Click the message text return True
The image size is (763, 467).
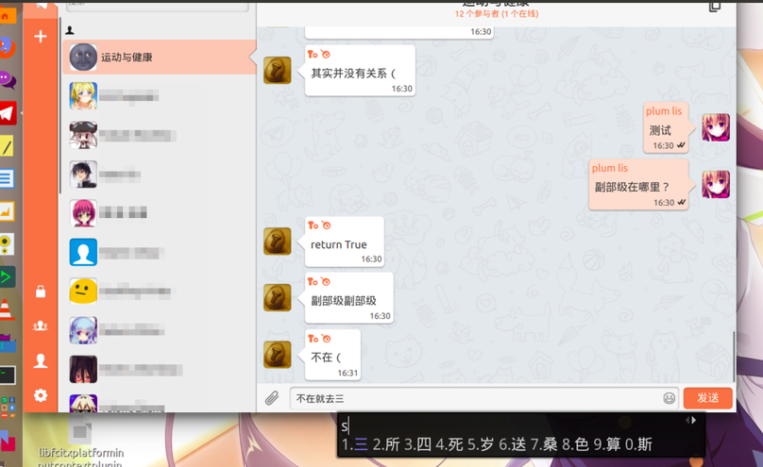(x=339, y=244)
